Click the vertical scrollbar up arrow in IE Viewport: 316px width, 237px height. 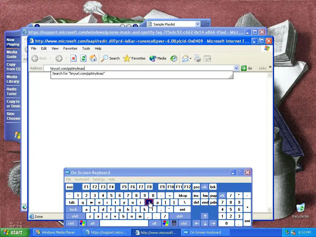(270, 75)
